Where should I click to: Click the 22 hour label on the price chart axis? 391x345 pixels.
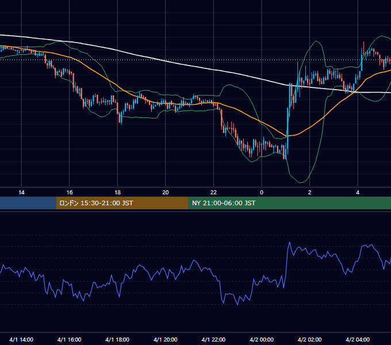[x=213, y=193]
